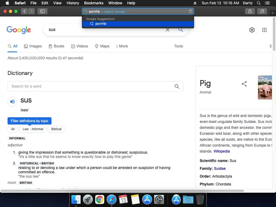Select the highlighted Google suggestion row
Screen dimensions: 276x207
click(138, 24)
